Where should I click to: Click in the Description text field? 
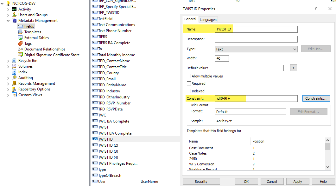click(256, 39)
